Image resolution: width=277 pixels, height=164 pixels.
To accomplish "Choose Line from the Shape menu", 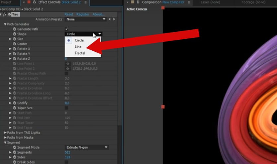I will click(x=78, y=47).
